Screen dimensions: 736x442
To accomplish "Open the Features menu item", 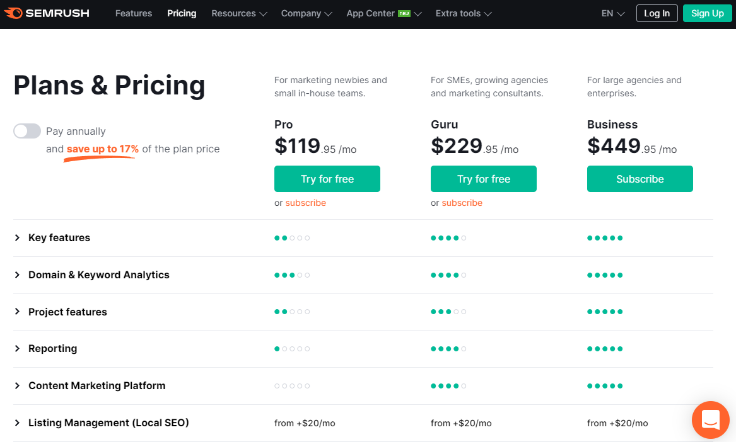I will pyautogui.click(x=134, y=13).
